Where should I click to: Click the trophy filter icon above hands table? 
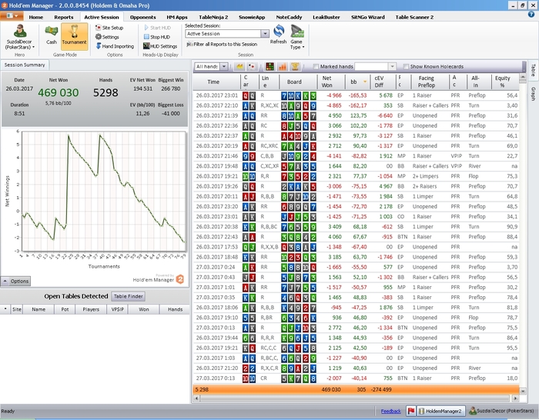(295, 67)
